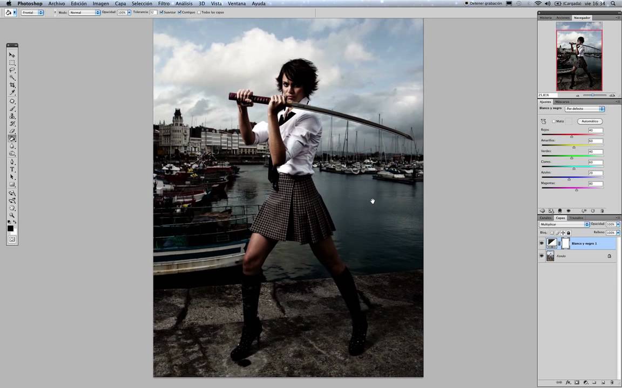Select the Crop tool
The image size is (622, 388).
click(12, 85)
